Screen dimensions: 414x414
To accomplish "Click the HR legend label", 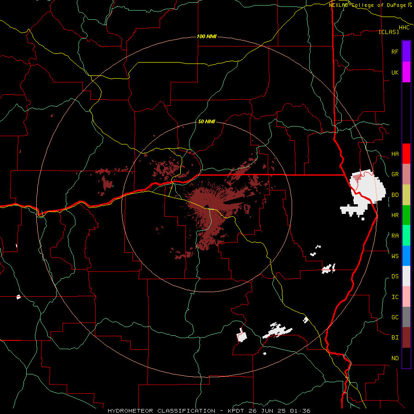I will pos(395,215).
